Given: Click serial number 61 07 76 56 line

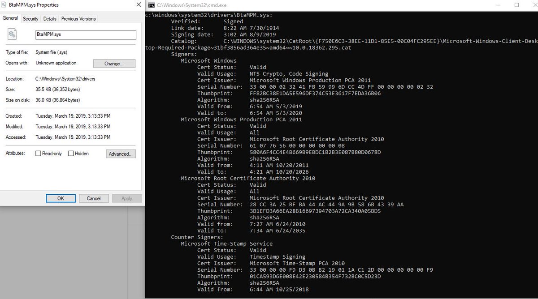Looking at the screenshot, I should (x=271, y=145).
